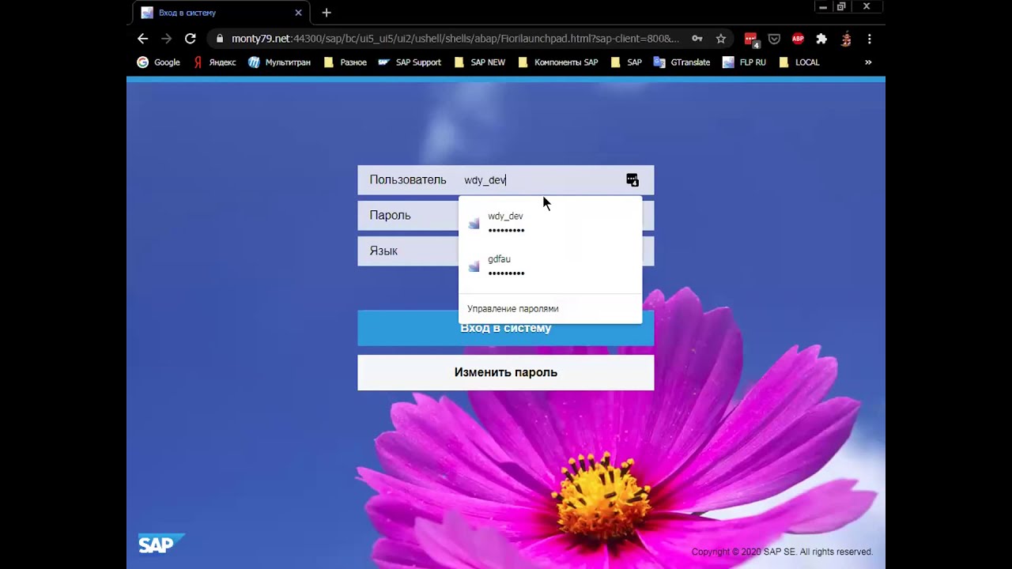Image resolution: width=1012 pixels, height=569 pixels.
Task: Open the FLP RU bookmark
Action: click(744, 62)
